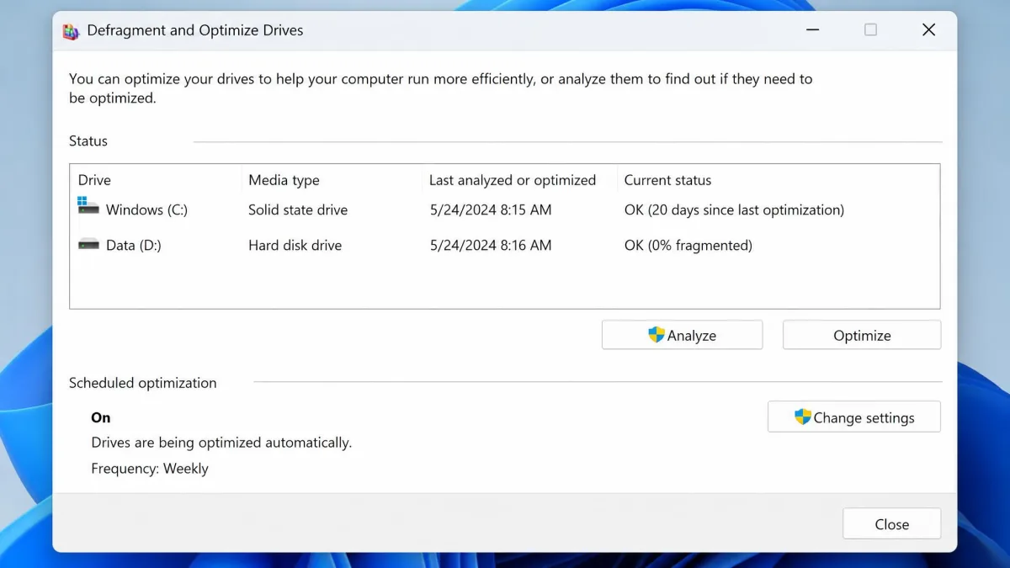Click the shield icon on Analyze button

click(656, 335)
